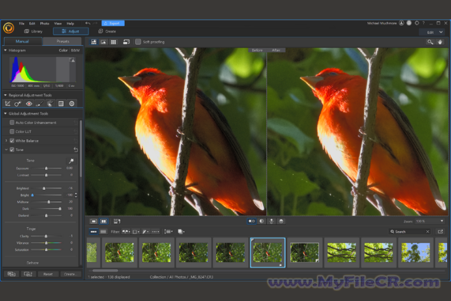Click the copy adjustments icon at panel bottom
This screenshot has height=301, width=451.
[11, 274]
